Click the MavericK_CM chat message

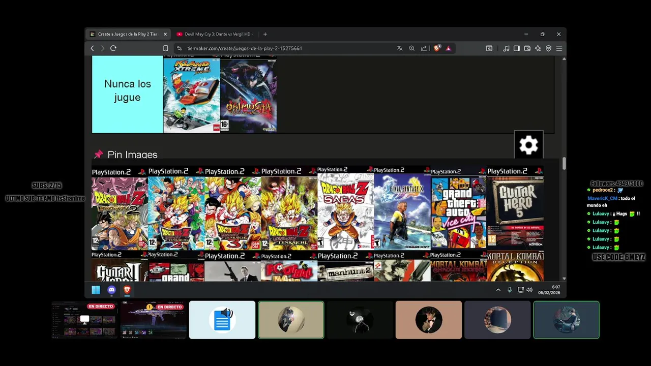point(611,202)
